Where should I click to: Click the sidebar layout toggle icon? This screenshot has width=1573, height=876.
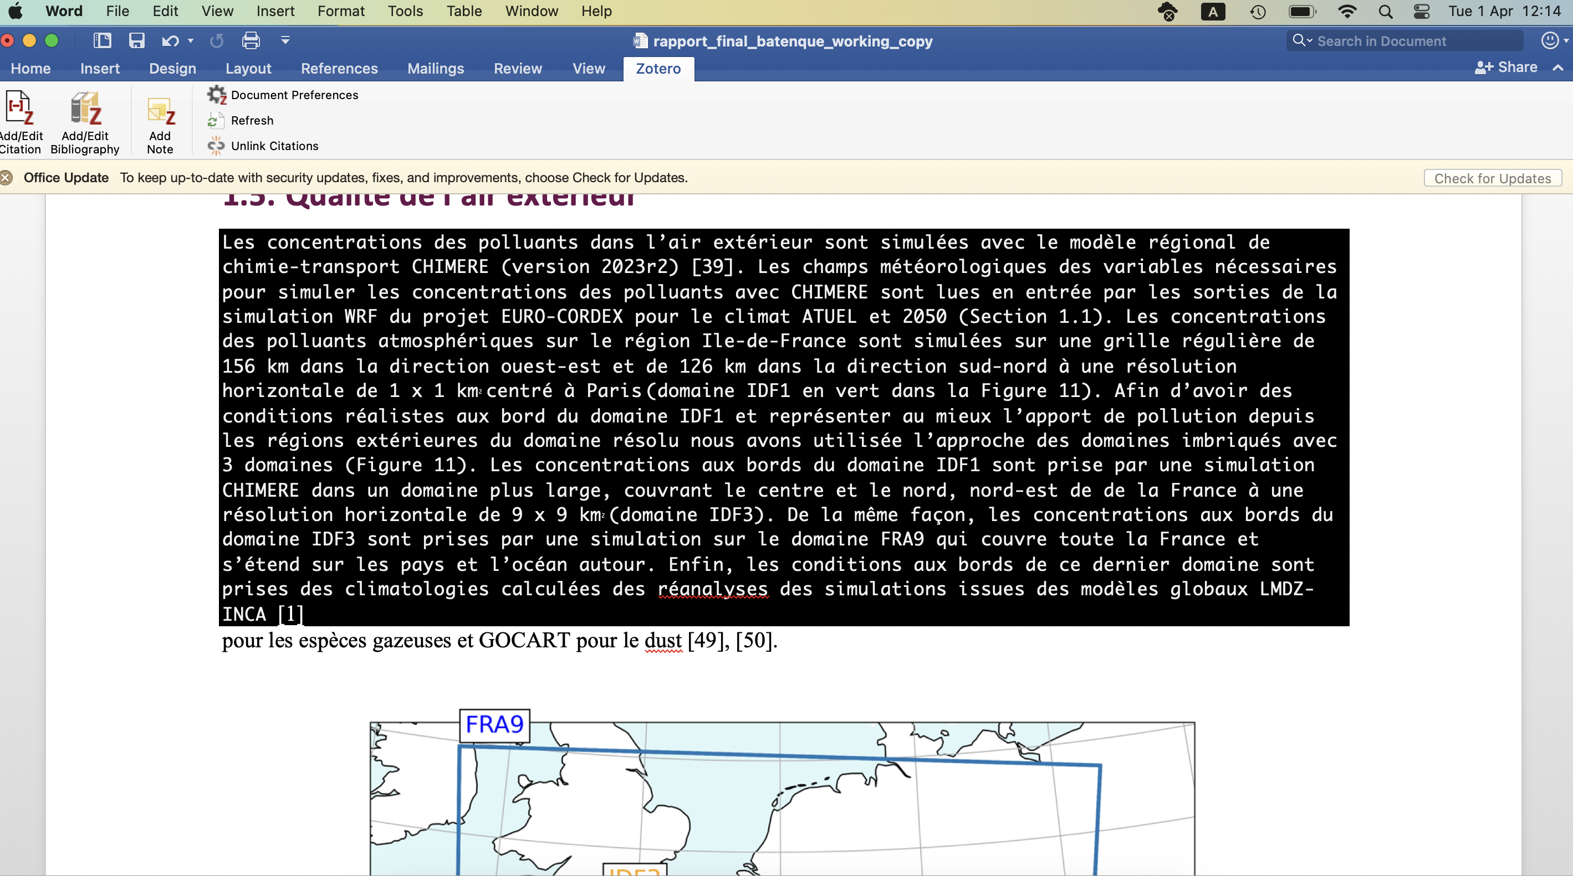pyautogui.click(x=102, y=41)
